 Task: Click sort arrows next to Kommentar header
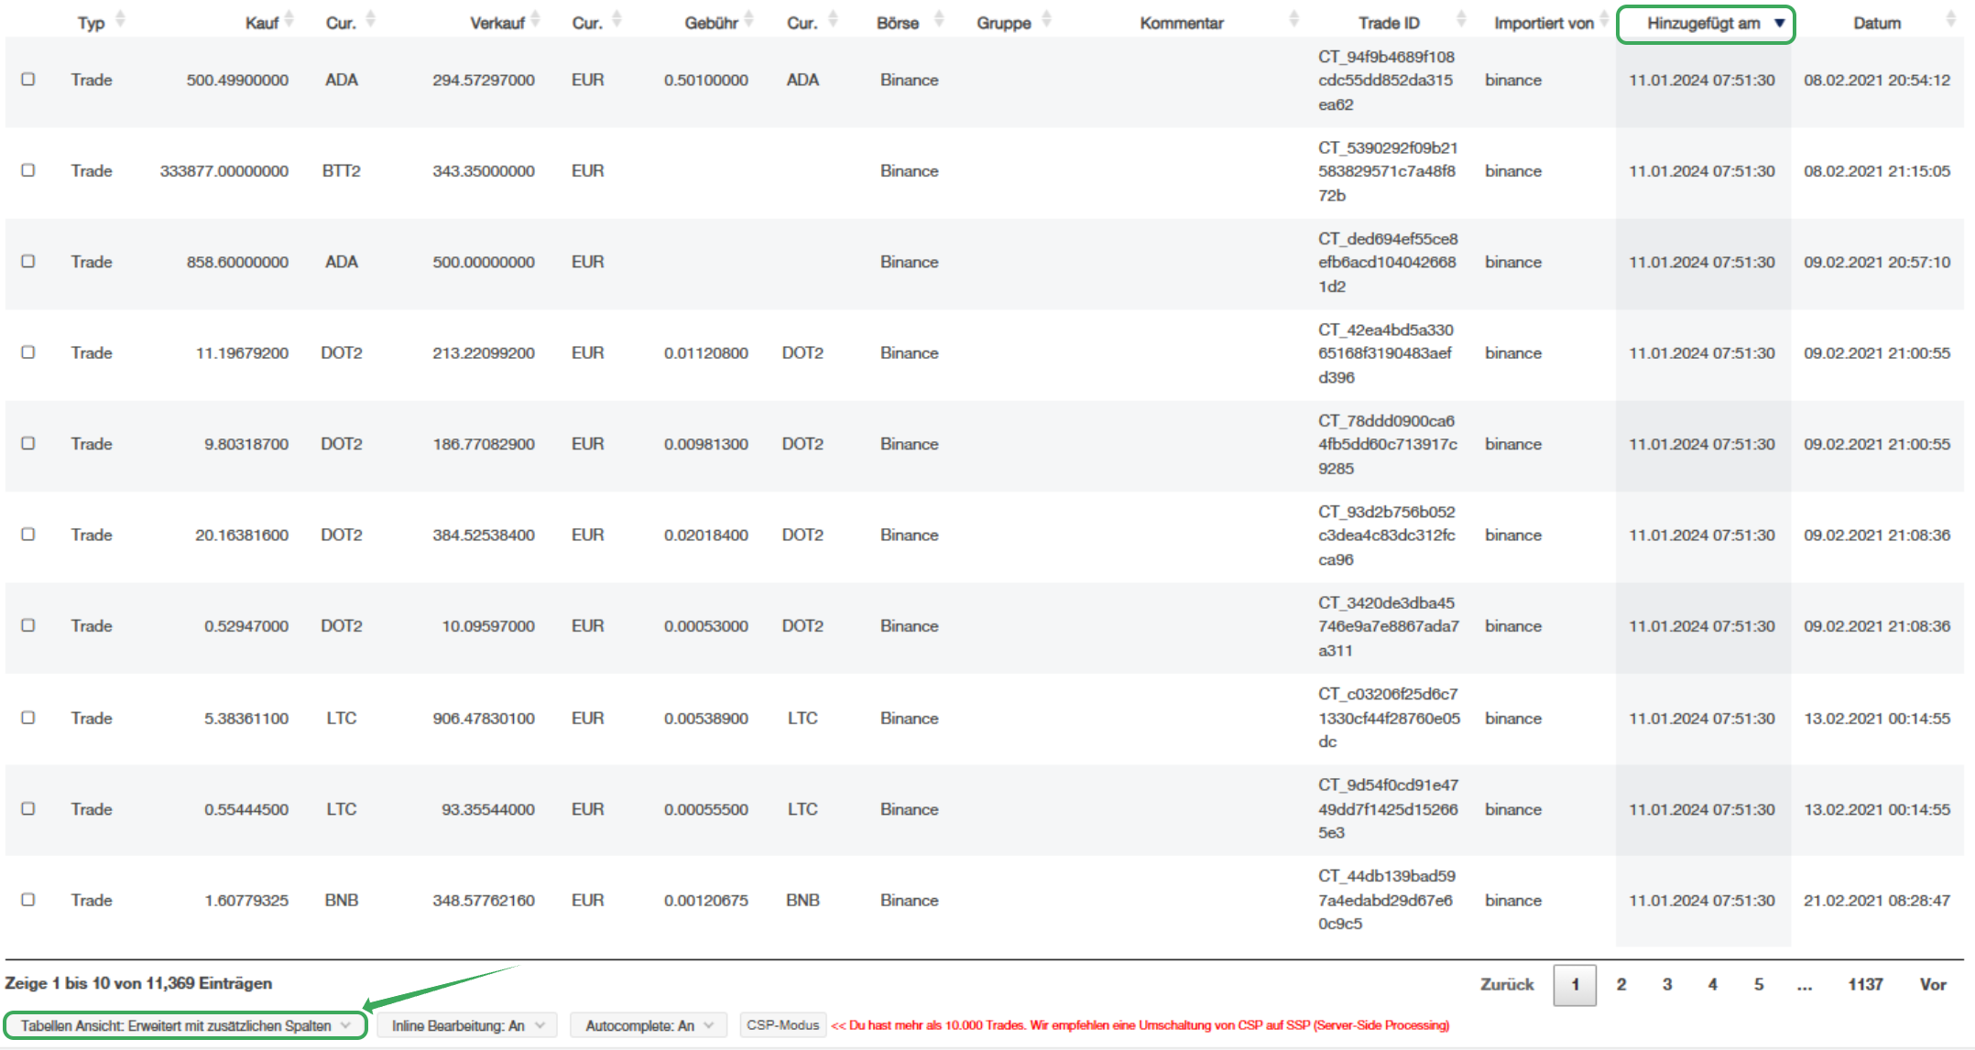(1293, 20)
